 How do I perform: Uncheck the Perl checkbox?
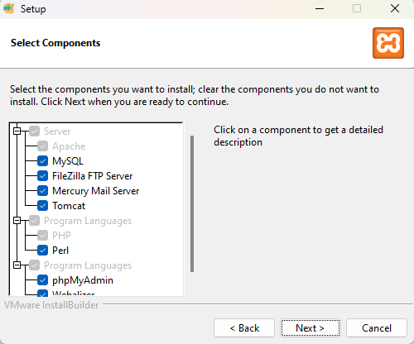(42, 251)
